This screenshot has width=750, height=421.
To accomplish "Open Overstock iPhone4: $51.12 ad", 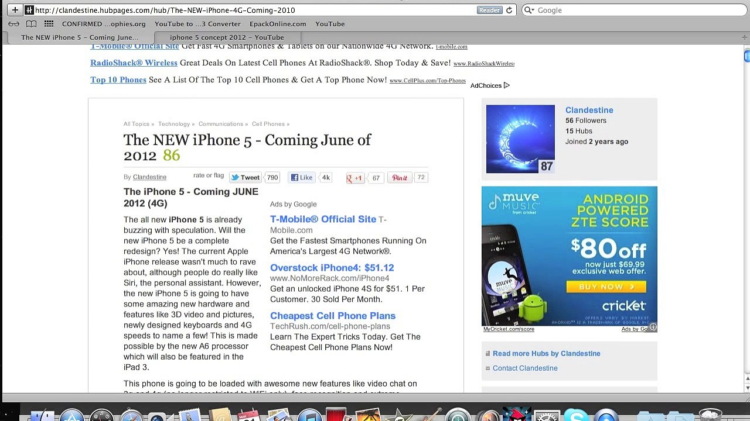I will tap(332, 268).
